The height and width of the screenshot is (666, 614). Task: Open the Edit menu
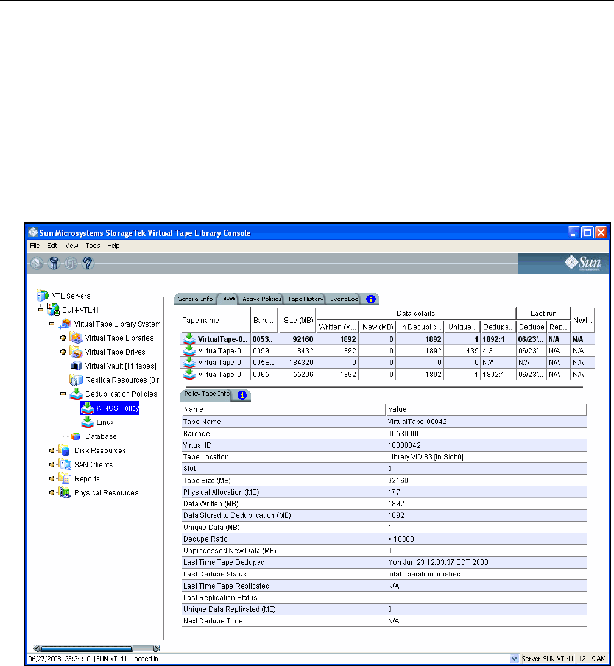pyautogui.click(x=52, y=246)
